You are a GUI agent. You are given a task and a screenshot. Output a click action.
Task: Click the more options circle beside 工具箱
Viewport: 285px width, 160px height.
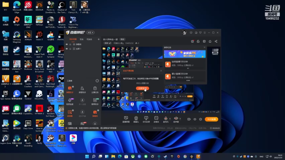tap(97, 81)
